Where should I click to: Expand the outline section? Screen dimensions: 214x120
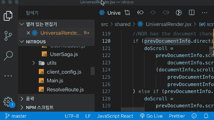(57, 99)
